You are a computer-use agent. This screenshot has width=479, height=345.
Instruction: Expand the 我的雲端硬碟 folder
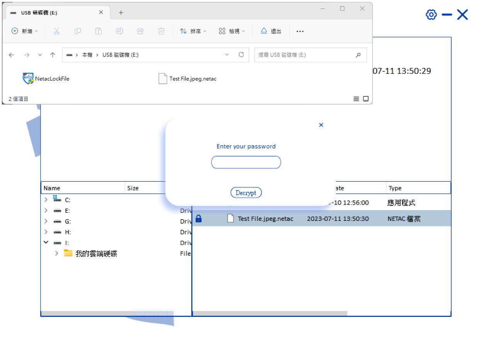click(x=57, y=253)
